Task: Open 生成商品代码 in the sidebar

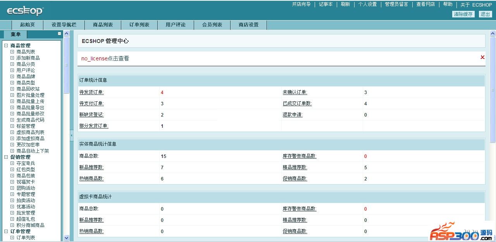Action: tap(30, 120)
